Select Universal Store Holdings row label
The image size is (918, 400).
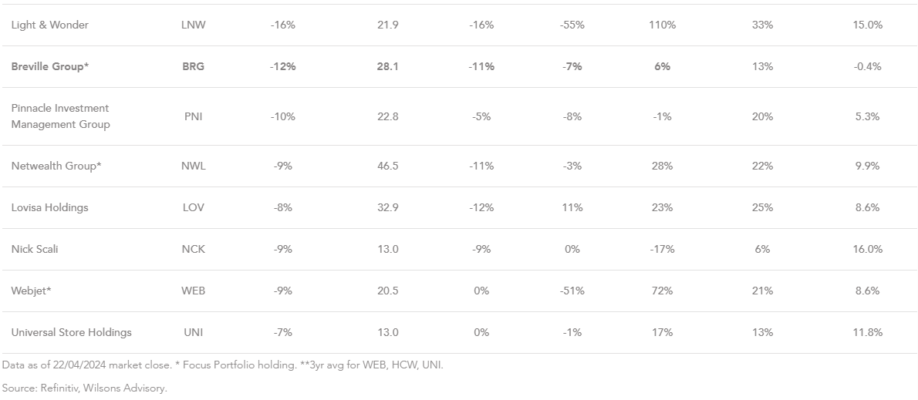click(x=72, y=332)
